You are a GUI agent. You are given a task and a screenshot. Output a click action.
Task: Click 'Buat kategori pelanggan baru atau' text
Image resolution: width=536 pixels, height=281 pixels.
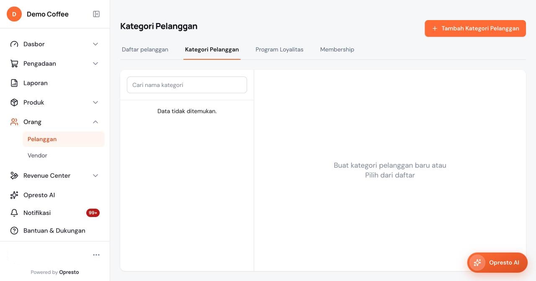pos(390,166)
